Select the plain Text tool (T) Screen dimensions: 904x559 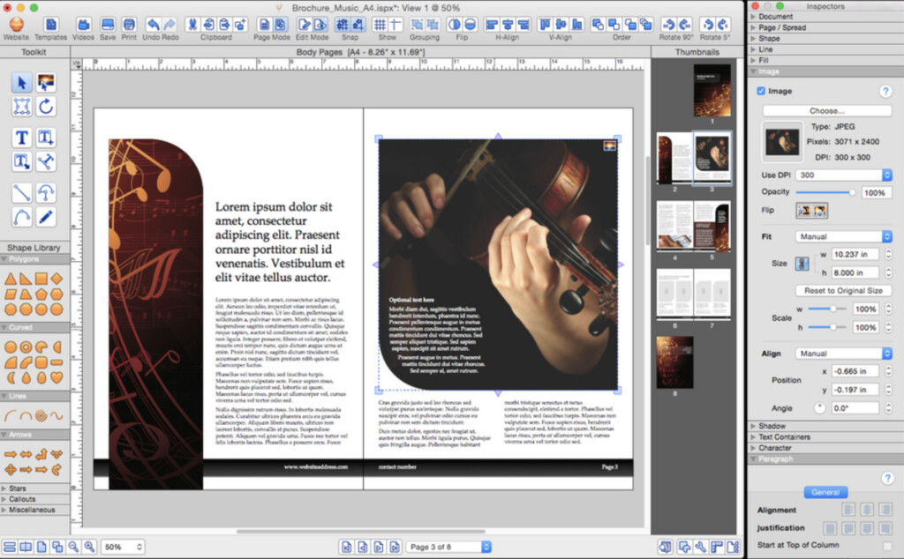pos(21,138)
